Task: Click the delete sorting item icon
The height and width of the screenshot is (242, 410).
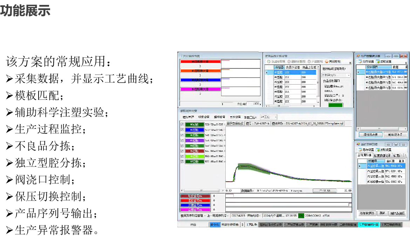Action: 289,61
